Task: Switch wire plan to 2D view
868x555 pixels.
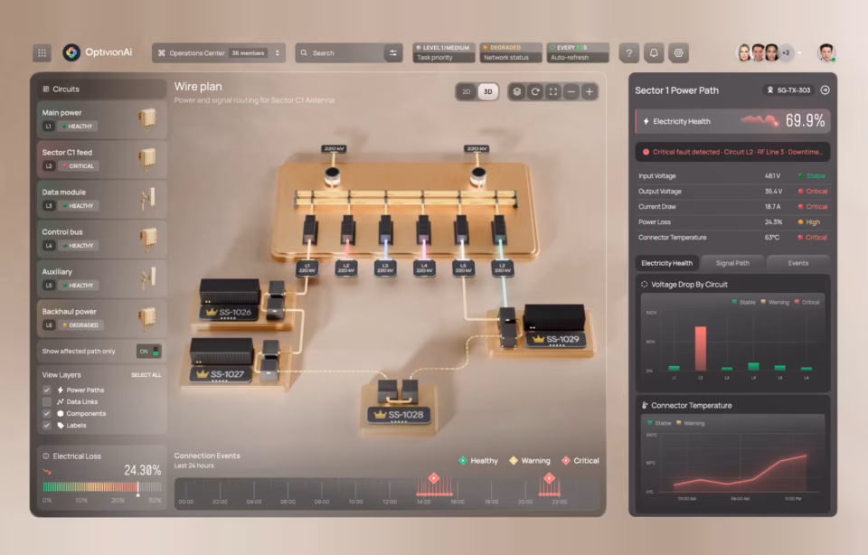Action: (467, 92)
